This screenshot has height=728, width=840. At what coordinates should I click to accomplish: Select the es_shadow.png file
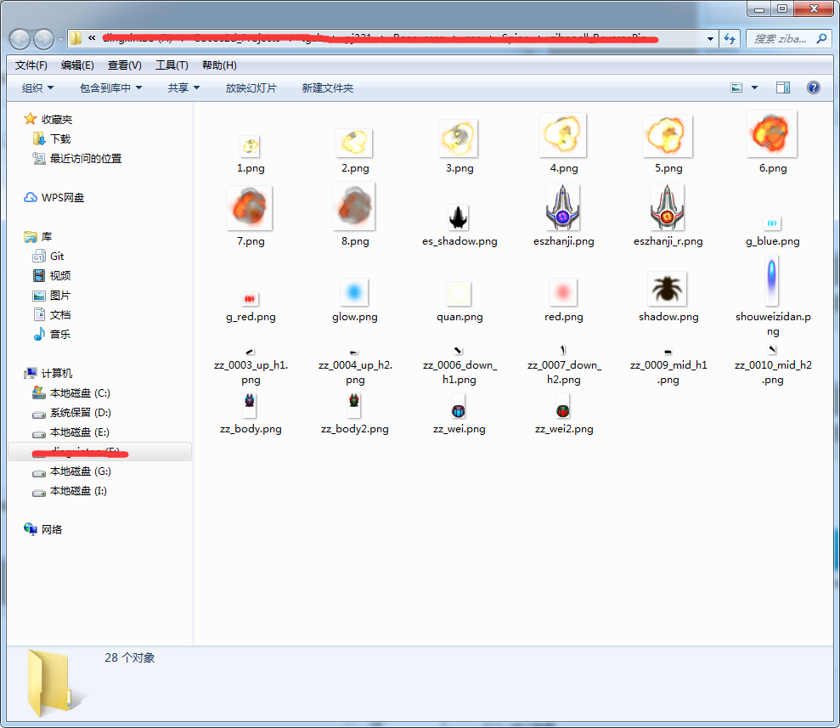coord(459,217)
